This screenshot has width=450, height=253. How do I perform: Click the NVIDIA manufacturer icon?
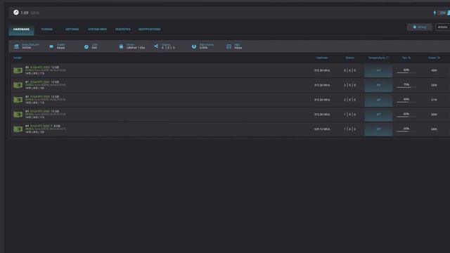tap(16, 46)
